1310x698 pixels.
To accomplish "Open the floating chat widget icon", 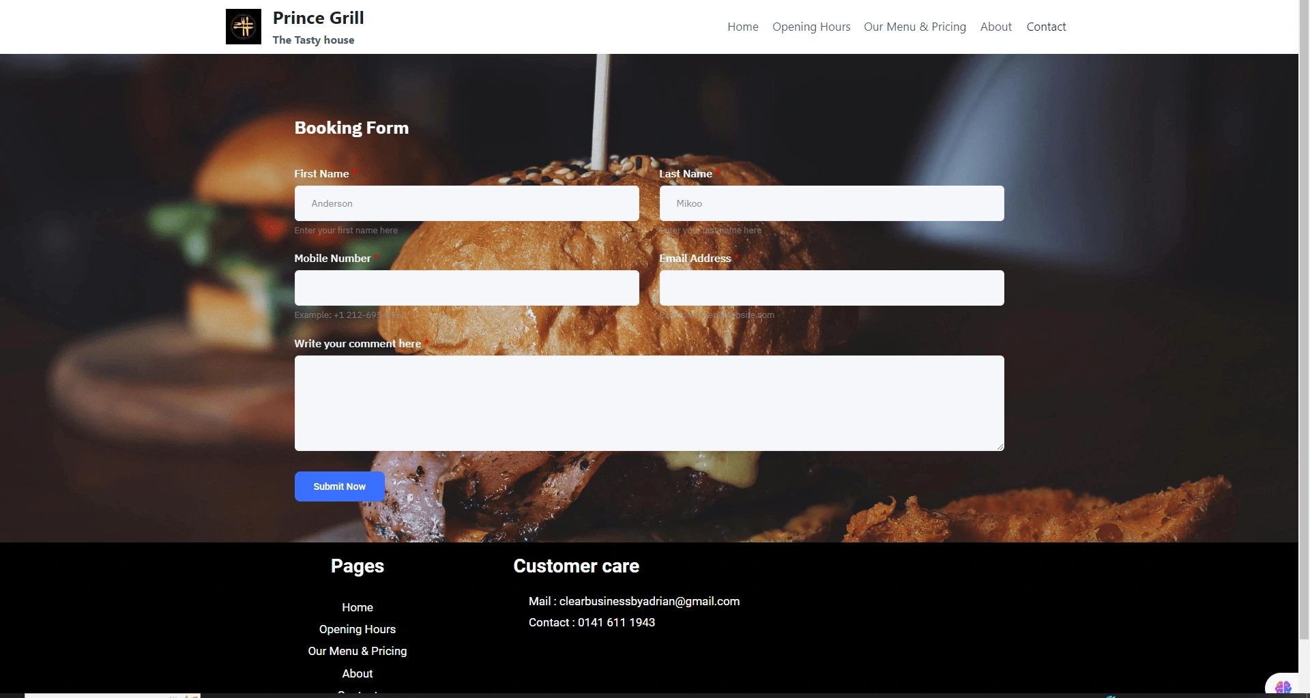I will (1283, 686).
